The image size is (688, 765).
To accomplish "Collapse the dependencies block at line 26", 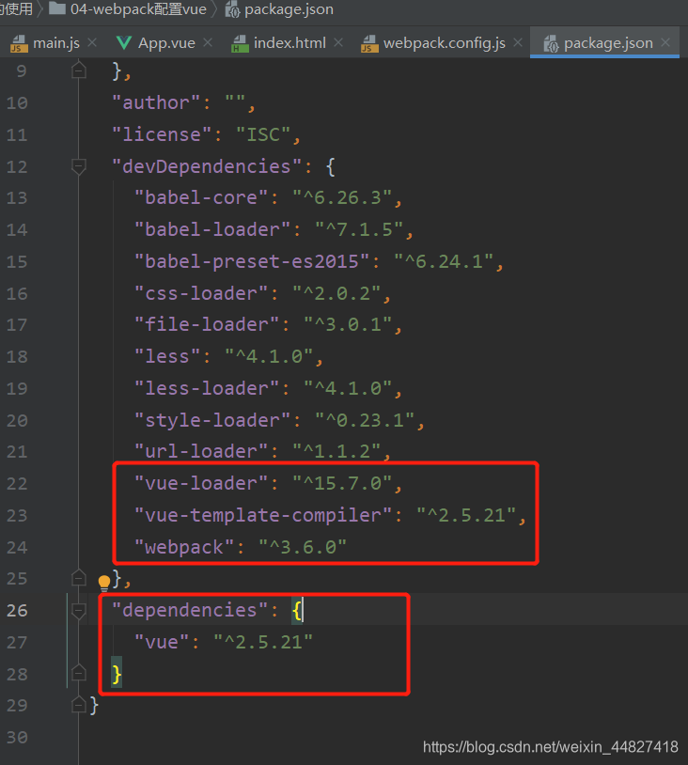I will [79, 610].
